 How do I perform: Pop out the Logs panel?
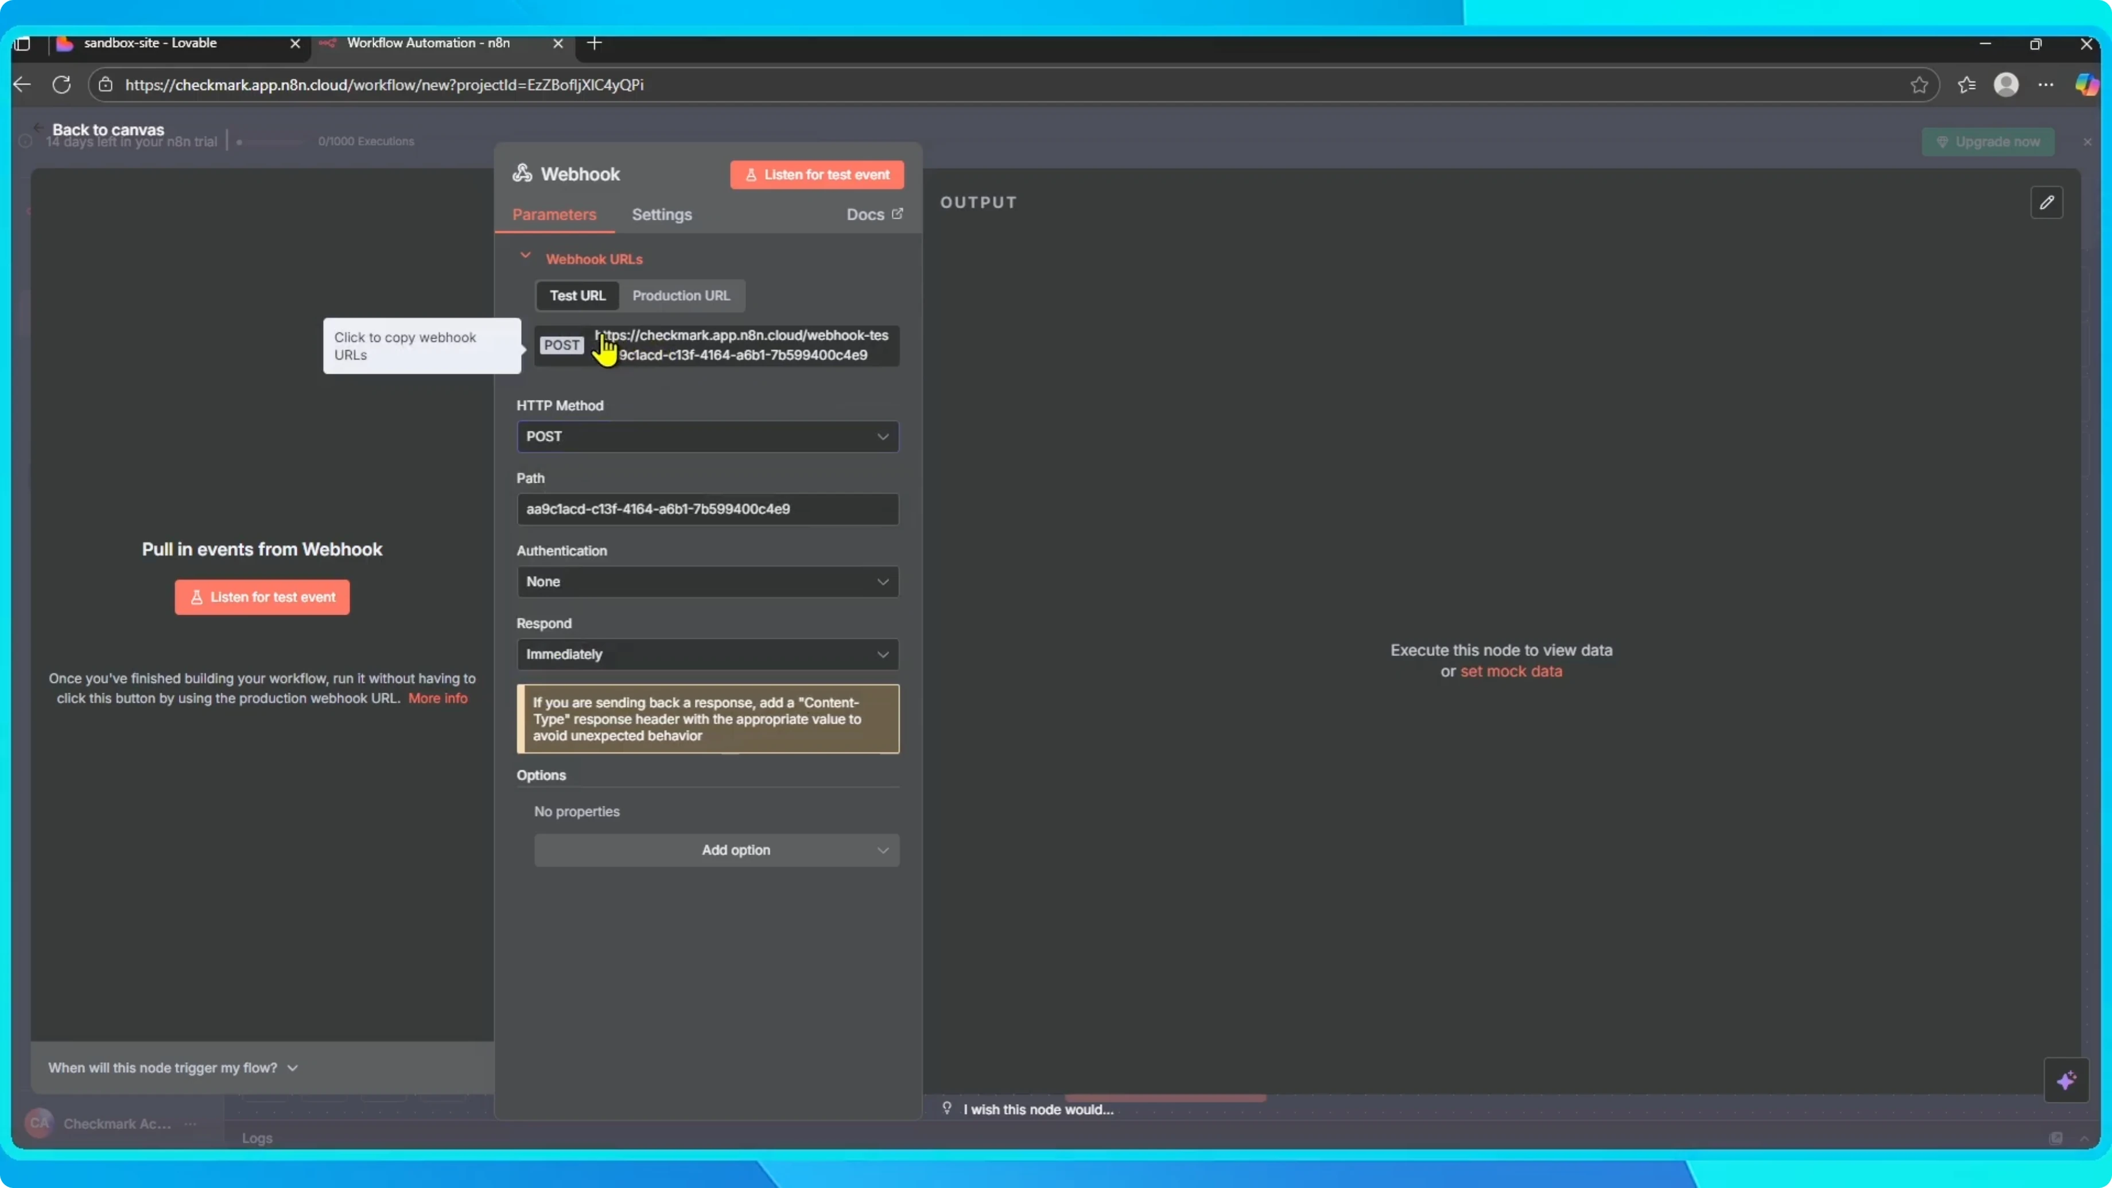point(2055,1138)
